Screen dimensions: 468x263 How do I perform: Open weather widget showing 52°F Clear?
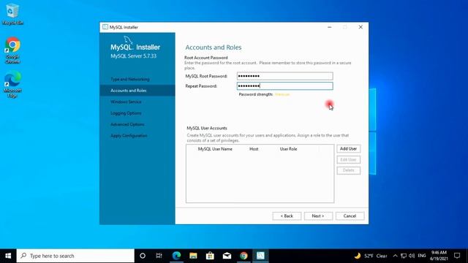pyautogui.click(x=371, y=256)
